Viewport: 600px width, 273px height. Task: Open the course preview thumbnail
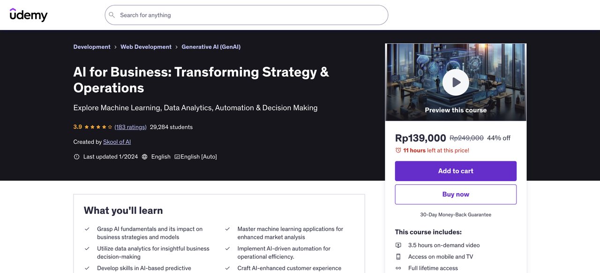coord(456,83)
